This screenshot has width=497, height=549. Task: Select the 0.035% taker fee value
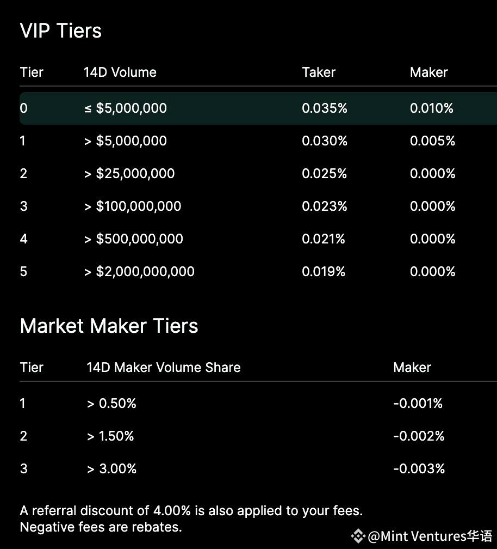[x=324, y=108]
